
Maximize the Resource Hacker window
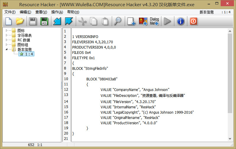pyautogui.click(x=217, y=4)
